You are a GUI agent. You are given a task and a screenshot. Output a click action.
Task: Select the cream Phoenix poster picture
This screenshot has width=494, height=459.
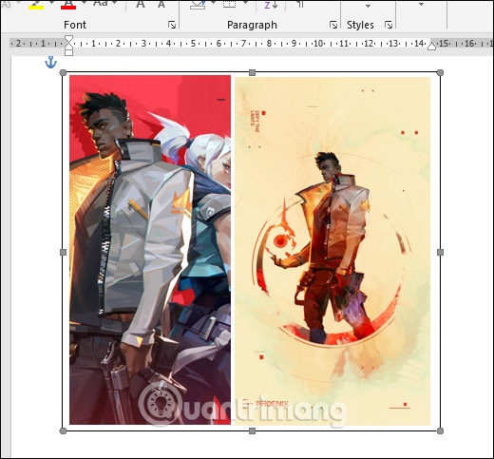332,251
